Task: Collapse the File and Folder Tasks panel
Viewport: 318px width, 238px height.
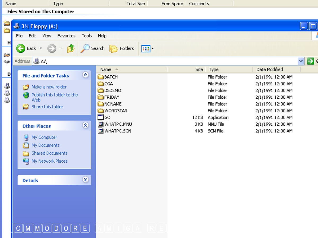Action: click(x=85, y=75)
